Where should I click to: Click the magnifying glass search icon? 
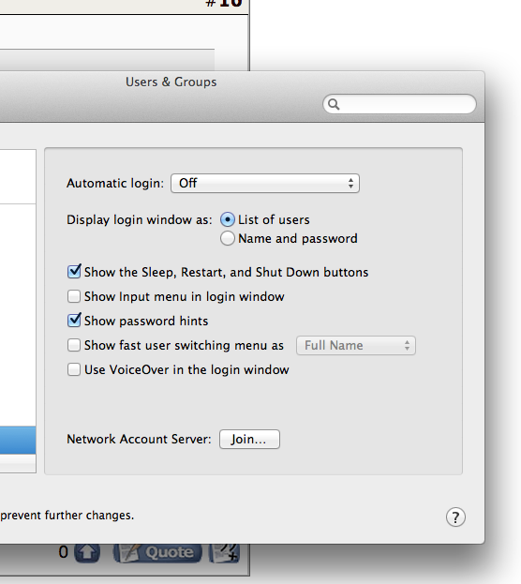click(334, 104)
